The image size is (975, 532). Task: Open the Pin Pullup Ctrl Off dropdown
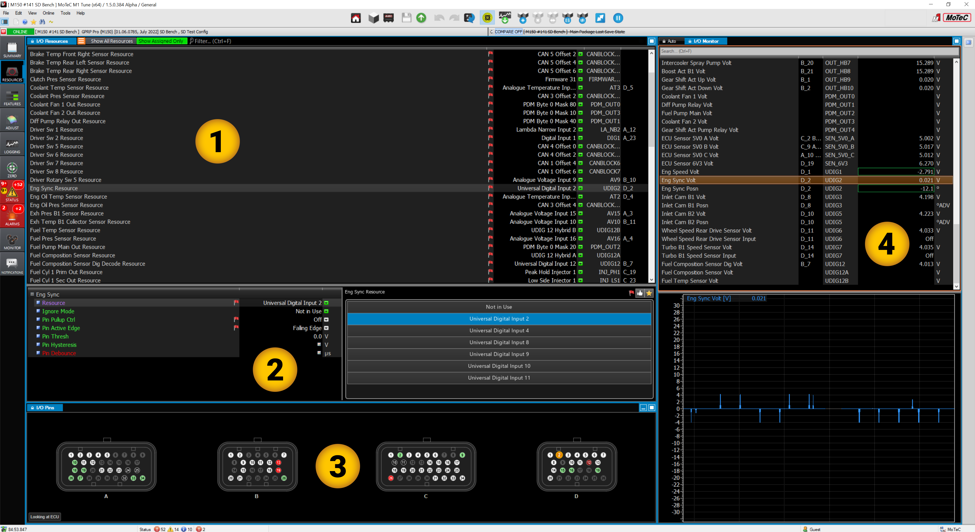pos(326,320)
